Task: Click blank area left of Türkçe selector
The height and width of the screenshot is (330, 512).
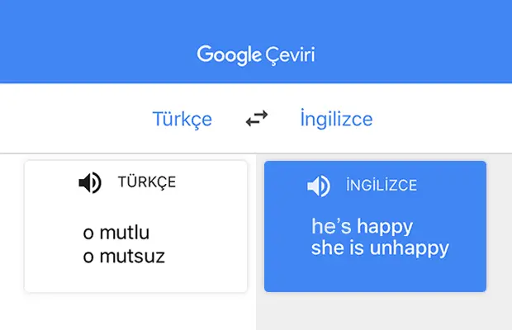Action: pyautogui.click(x=75, y=119)
